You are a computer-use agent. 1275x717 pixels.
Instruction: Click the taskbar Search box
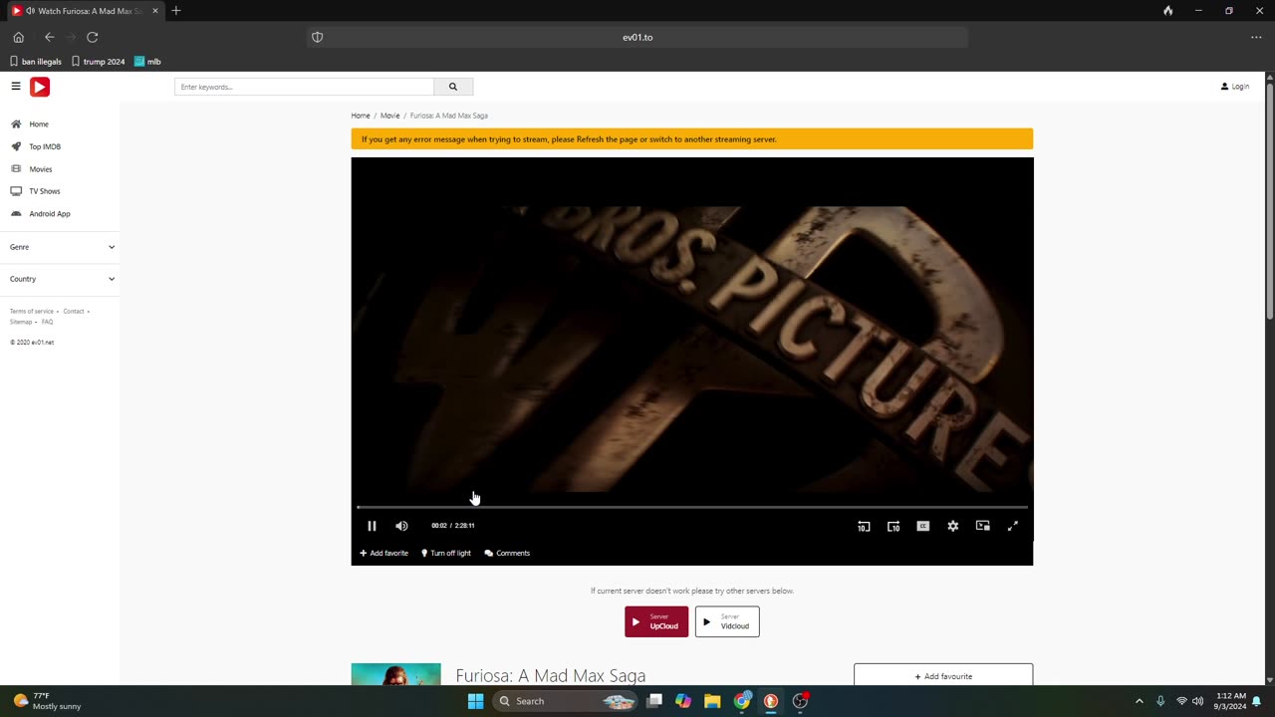pyautogui.click(x=565, y=701)
